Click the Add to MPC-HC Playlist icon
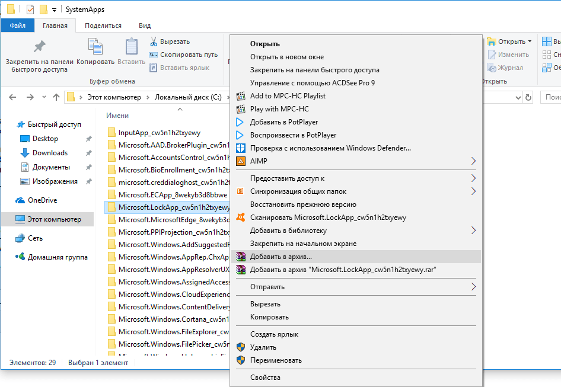 tap(241, 96)
